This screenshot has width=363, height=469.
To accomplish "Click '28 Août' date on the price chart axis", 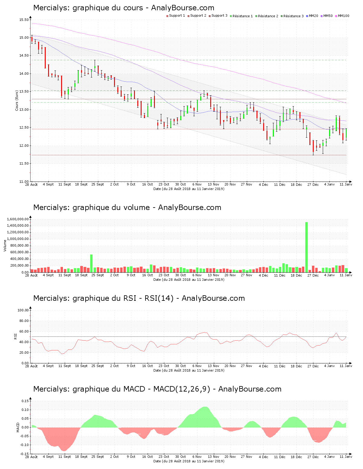I will pos(31,184).
